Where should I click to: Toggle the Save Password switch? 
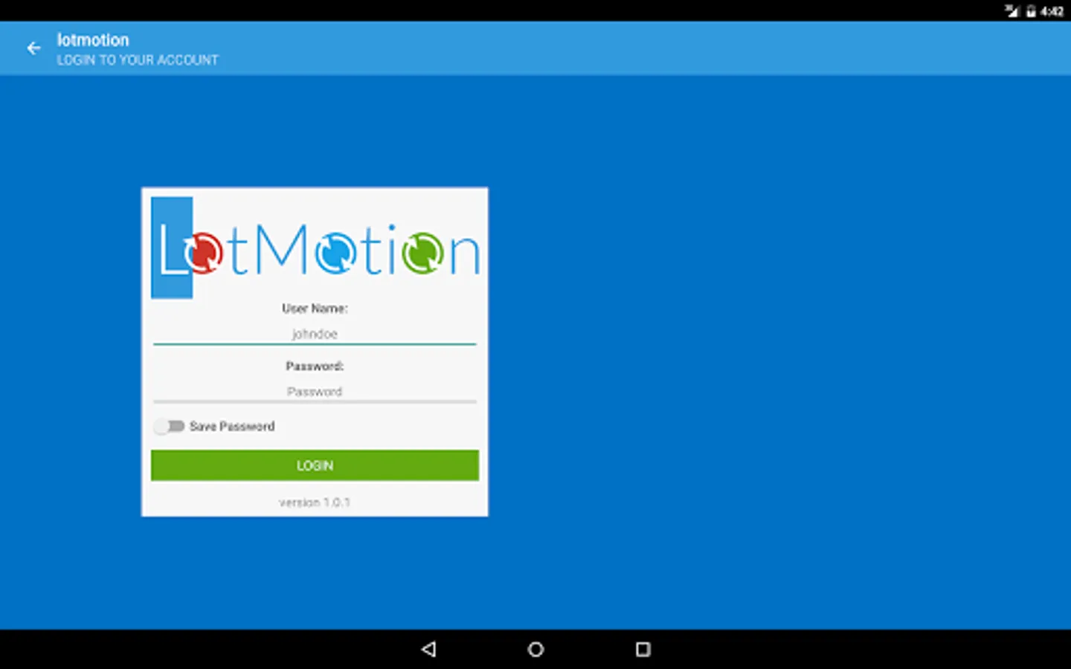(169, 426)
